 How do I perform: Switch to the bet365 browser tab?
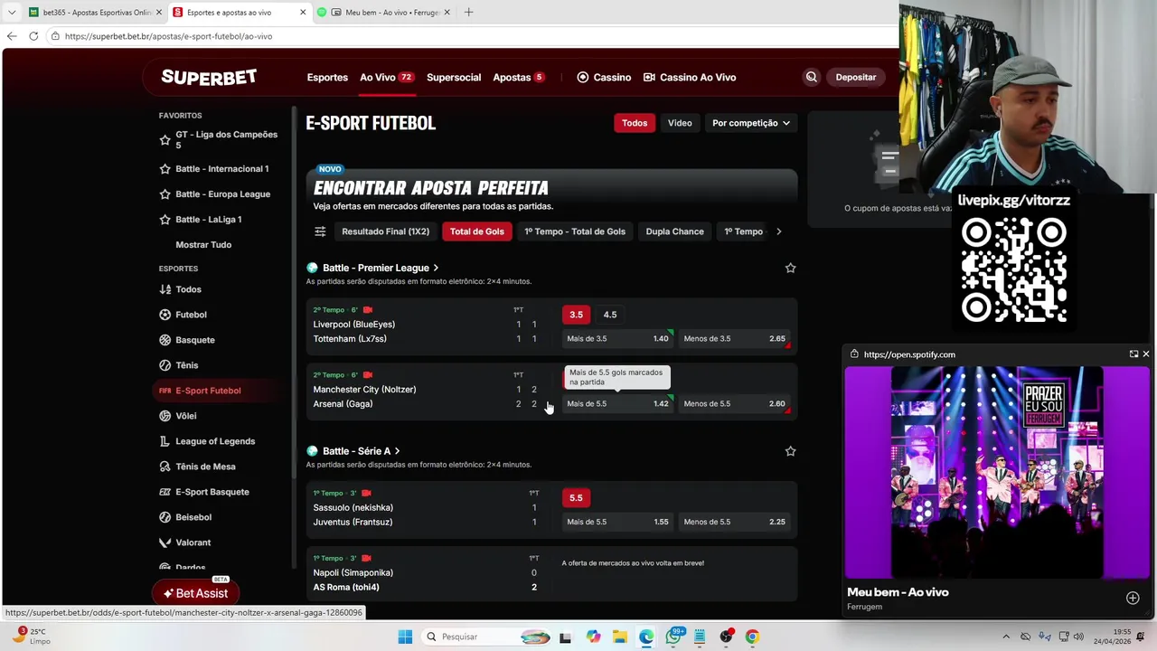(x=93, y=13)
